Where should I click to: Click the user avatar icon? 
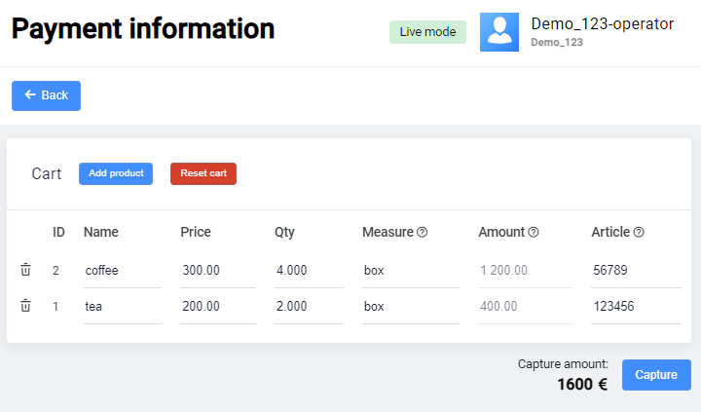tap(499, 32)
